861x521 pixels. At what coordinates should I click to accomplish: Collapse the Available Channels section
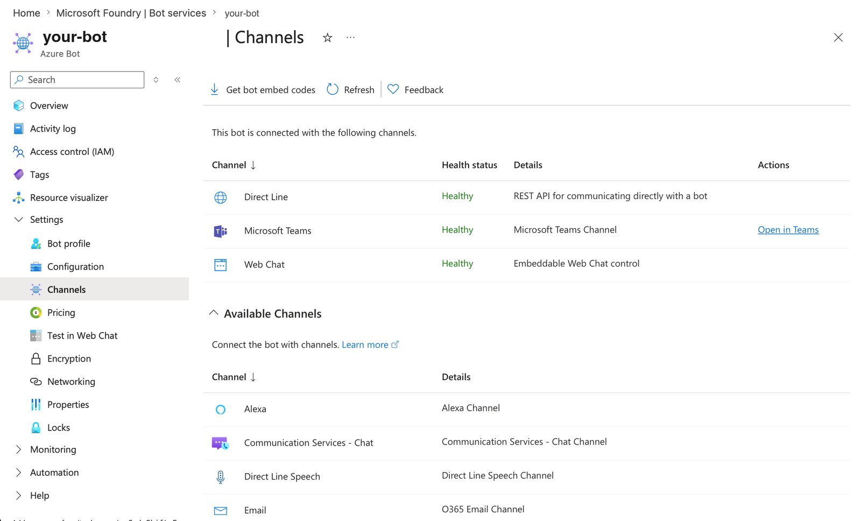214,313
